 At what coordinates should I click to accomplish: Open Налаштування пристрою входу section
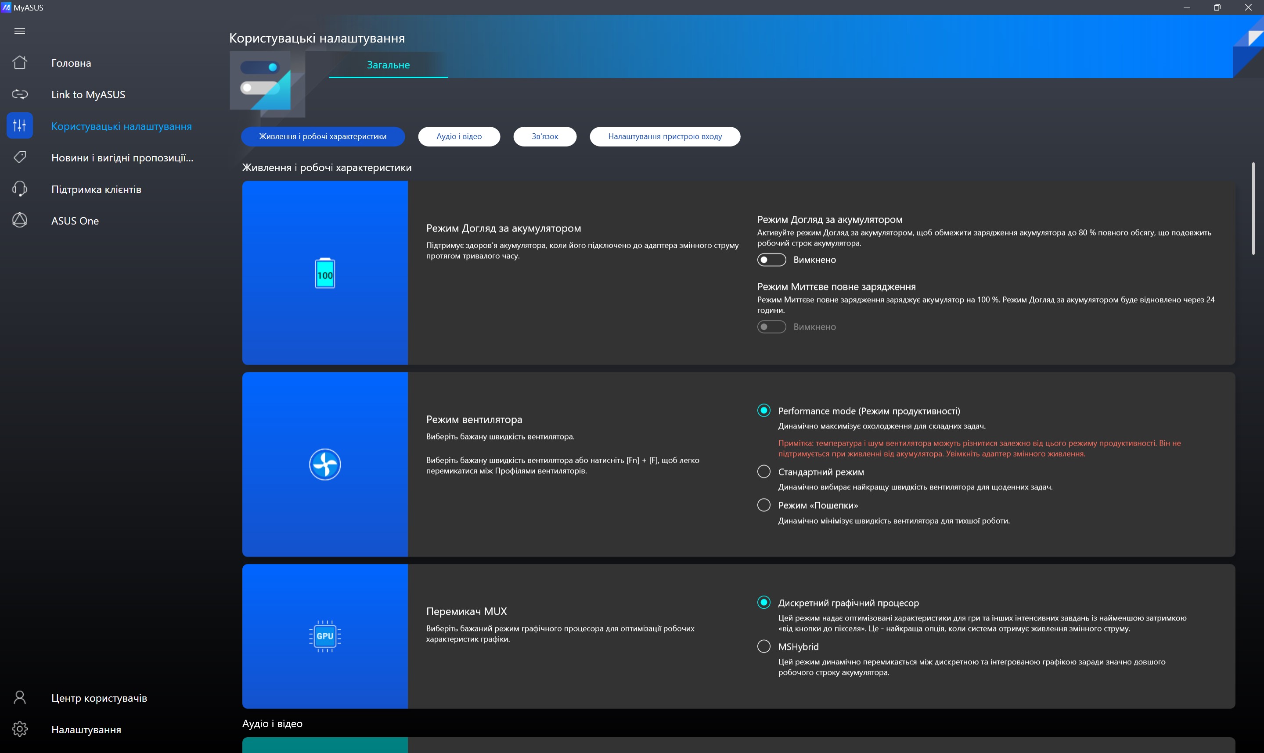click(x=664, y=136)
